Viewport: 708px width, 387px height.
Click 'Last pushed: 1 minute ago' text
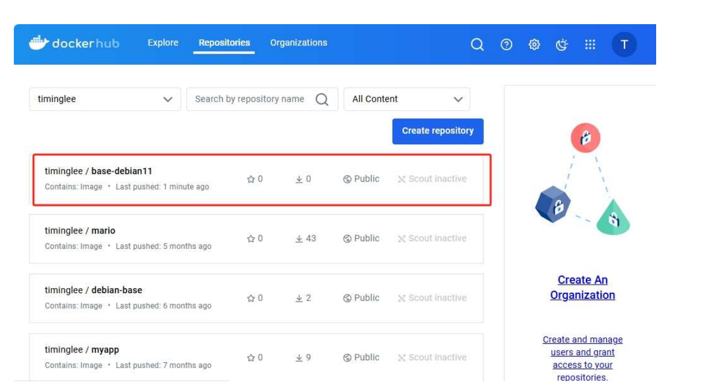pos(162,187)
